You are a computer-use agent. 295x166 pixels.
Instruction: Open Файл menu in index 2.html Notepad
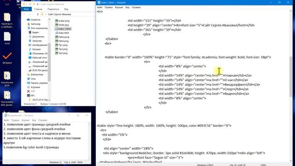(x=100, y=7)
